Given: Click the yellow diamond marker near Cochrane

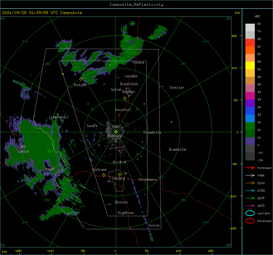Looking at the screenshot, I should [104, 175].
